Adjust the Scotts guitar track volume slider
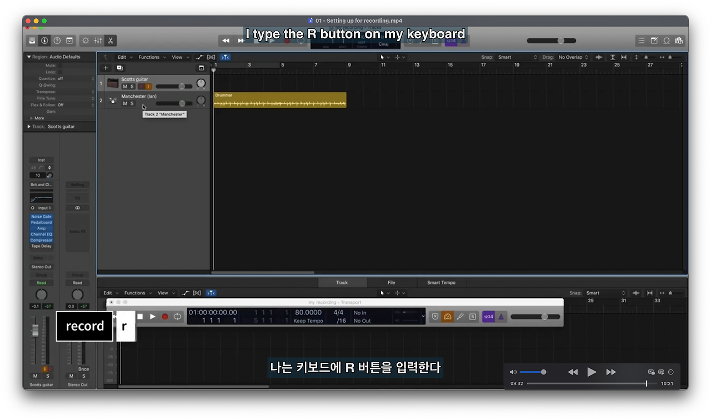 [x=174, y=87]
